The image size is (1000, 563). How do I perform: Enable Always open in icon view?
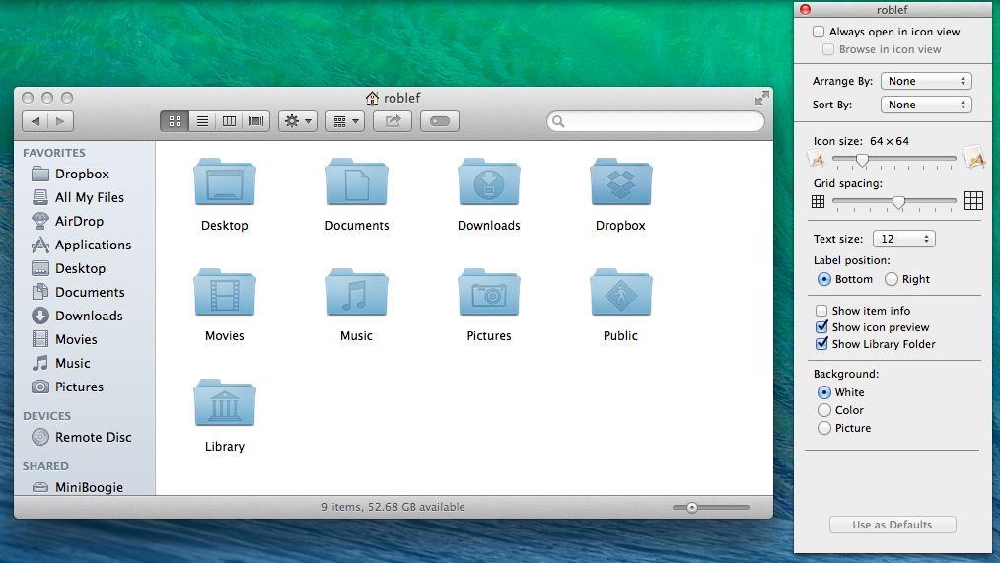[x=819, y=32]
